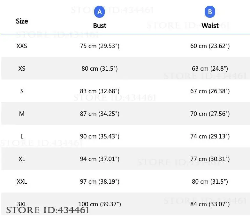Image resolution: width=250 pixels, height=219 pixels.
Task: Pick the S size row label
Action: [x=22, y=91]
